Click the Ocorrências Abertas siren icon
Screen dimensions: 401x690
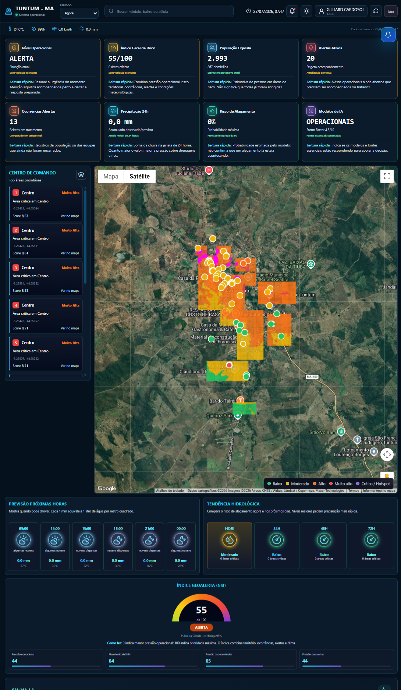pyautogui.click(x=14, y=111)
